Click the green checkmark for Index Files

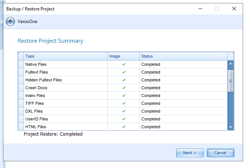(124, 96)
